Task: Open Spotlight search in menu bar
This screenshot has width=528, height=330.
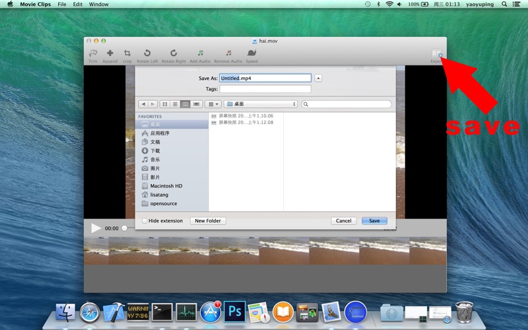Action: coord(504,4)
